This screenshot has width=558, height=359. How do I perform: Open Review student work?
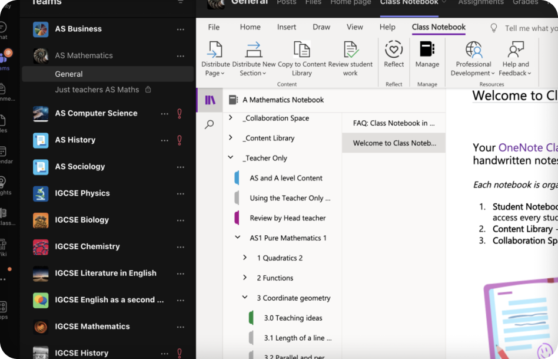click(350, 59)
